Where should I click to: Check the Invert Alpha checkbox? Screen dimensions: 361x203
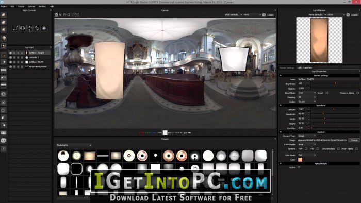tap(357, 149)
